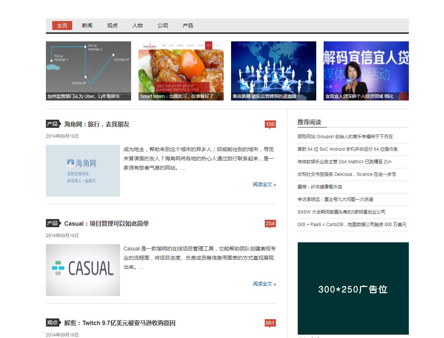Go to the 人物 menu item
Image resolution: width=444 pixels, height=338 pixels.
pos(137,25)
